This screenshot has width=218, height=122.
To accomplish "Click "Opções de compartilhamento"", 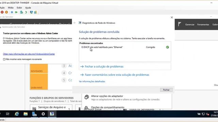I will 108,107.
